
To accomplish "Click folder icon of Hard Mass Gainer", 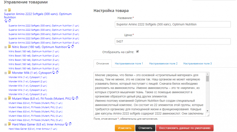I will [9, 124].
